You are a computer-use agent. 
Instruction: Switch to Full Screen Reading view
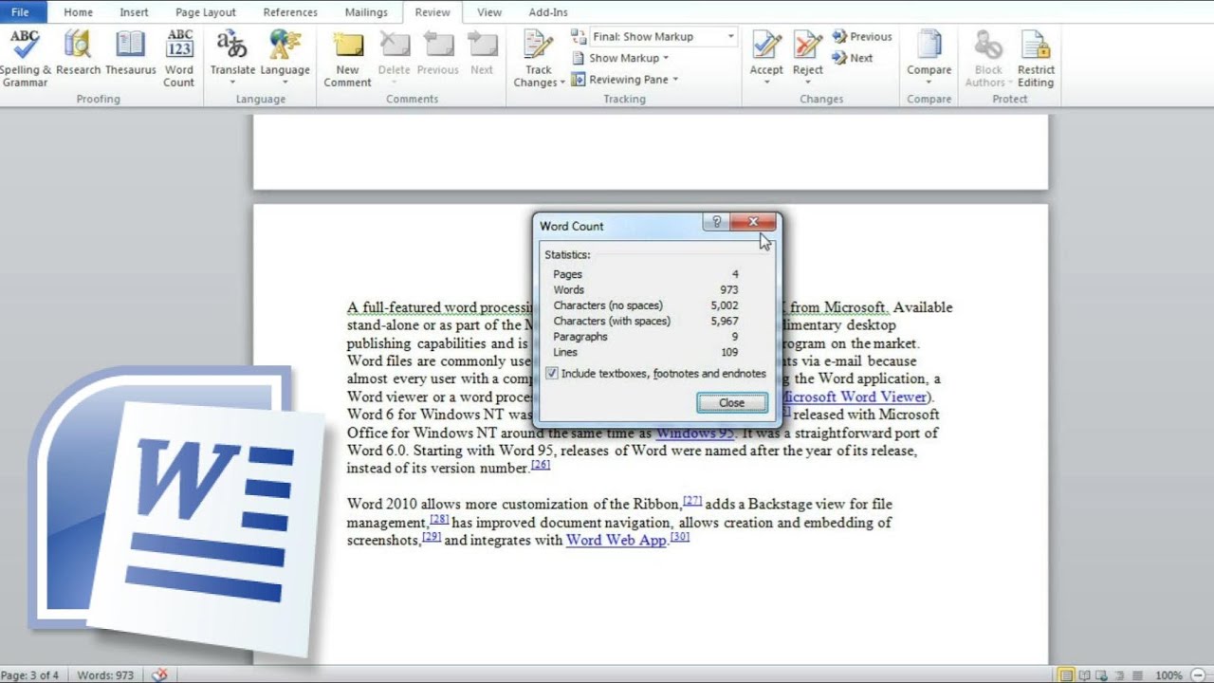coord(1085,675)
